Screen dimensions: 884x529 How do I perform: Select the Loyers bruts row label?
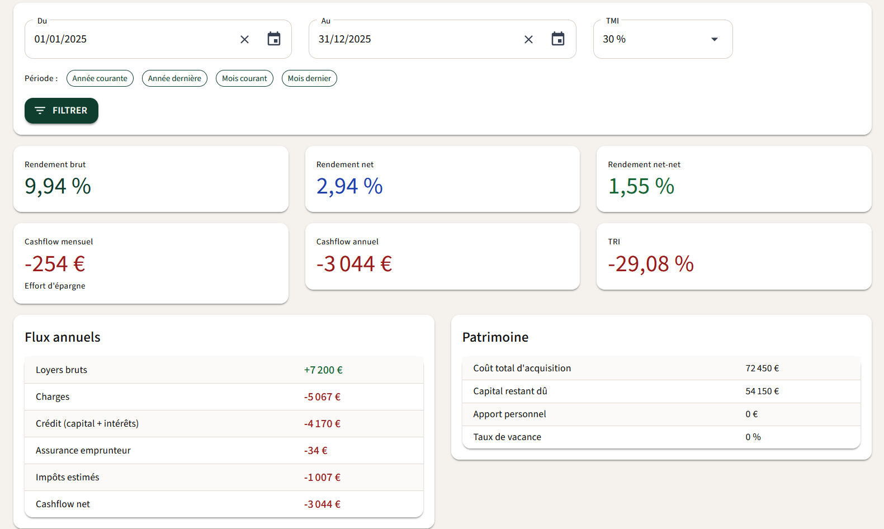pyautogui.click(x=62, y=370)
